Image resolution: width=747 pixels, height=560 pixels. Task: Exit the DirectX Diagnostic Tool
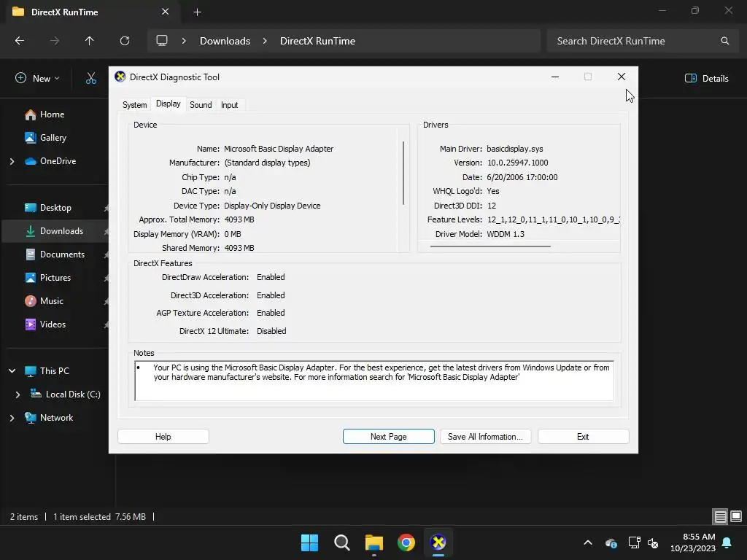(x=583, y=437)
